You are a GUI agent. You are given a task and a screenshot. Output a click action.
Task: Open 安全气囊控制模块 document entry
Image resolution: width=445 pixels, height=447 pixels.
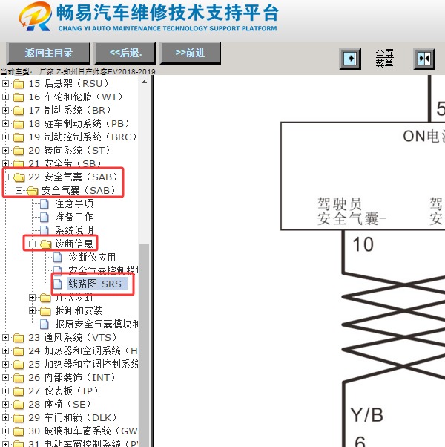pos(103,270)
